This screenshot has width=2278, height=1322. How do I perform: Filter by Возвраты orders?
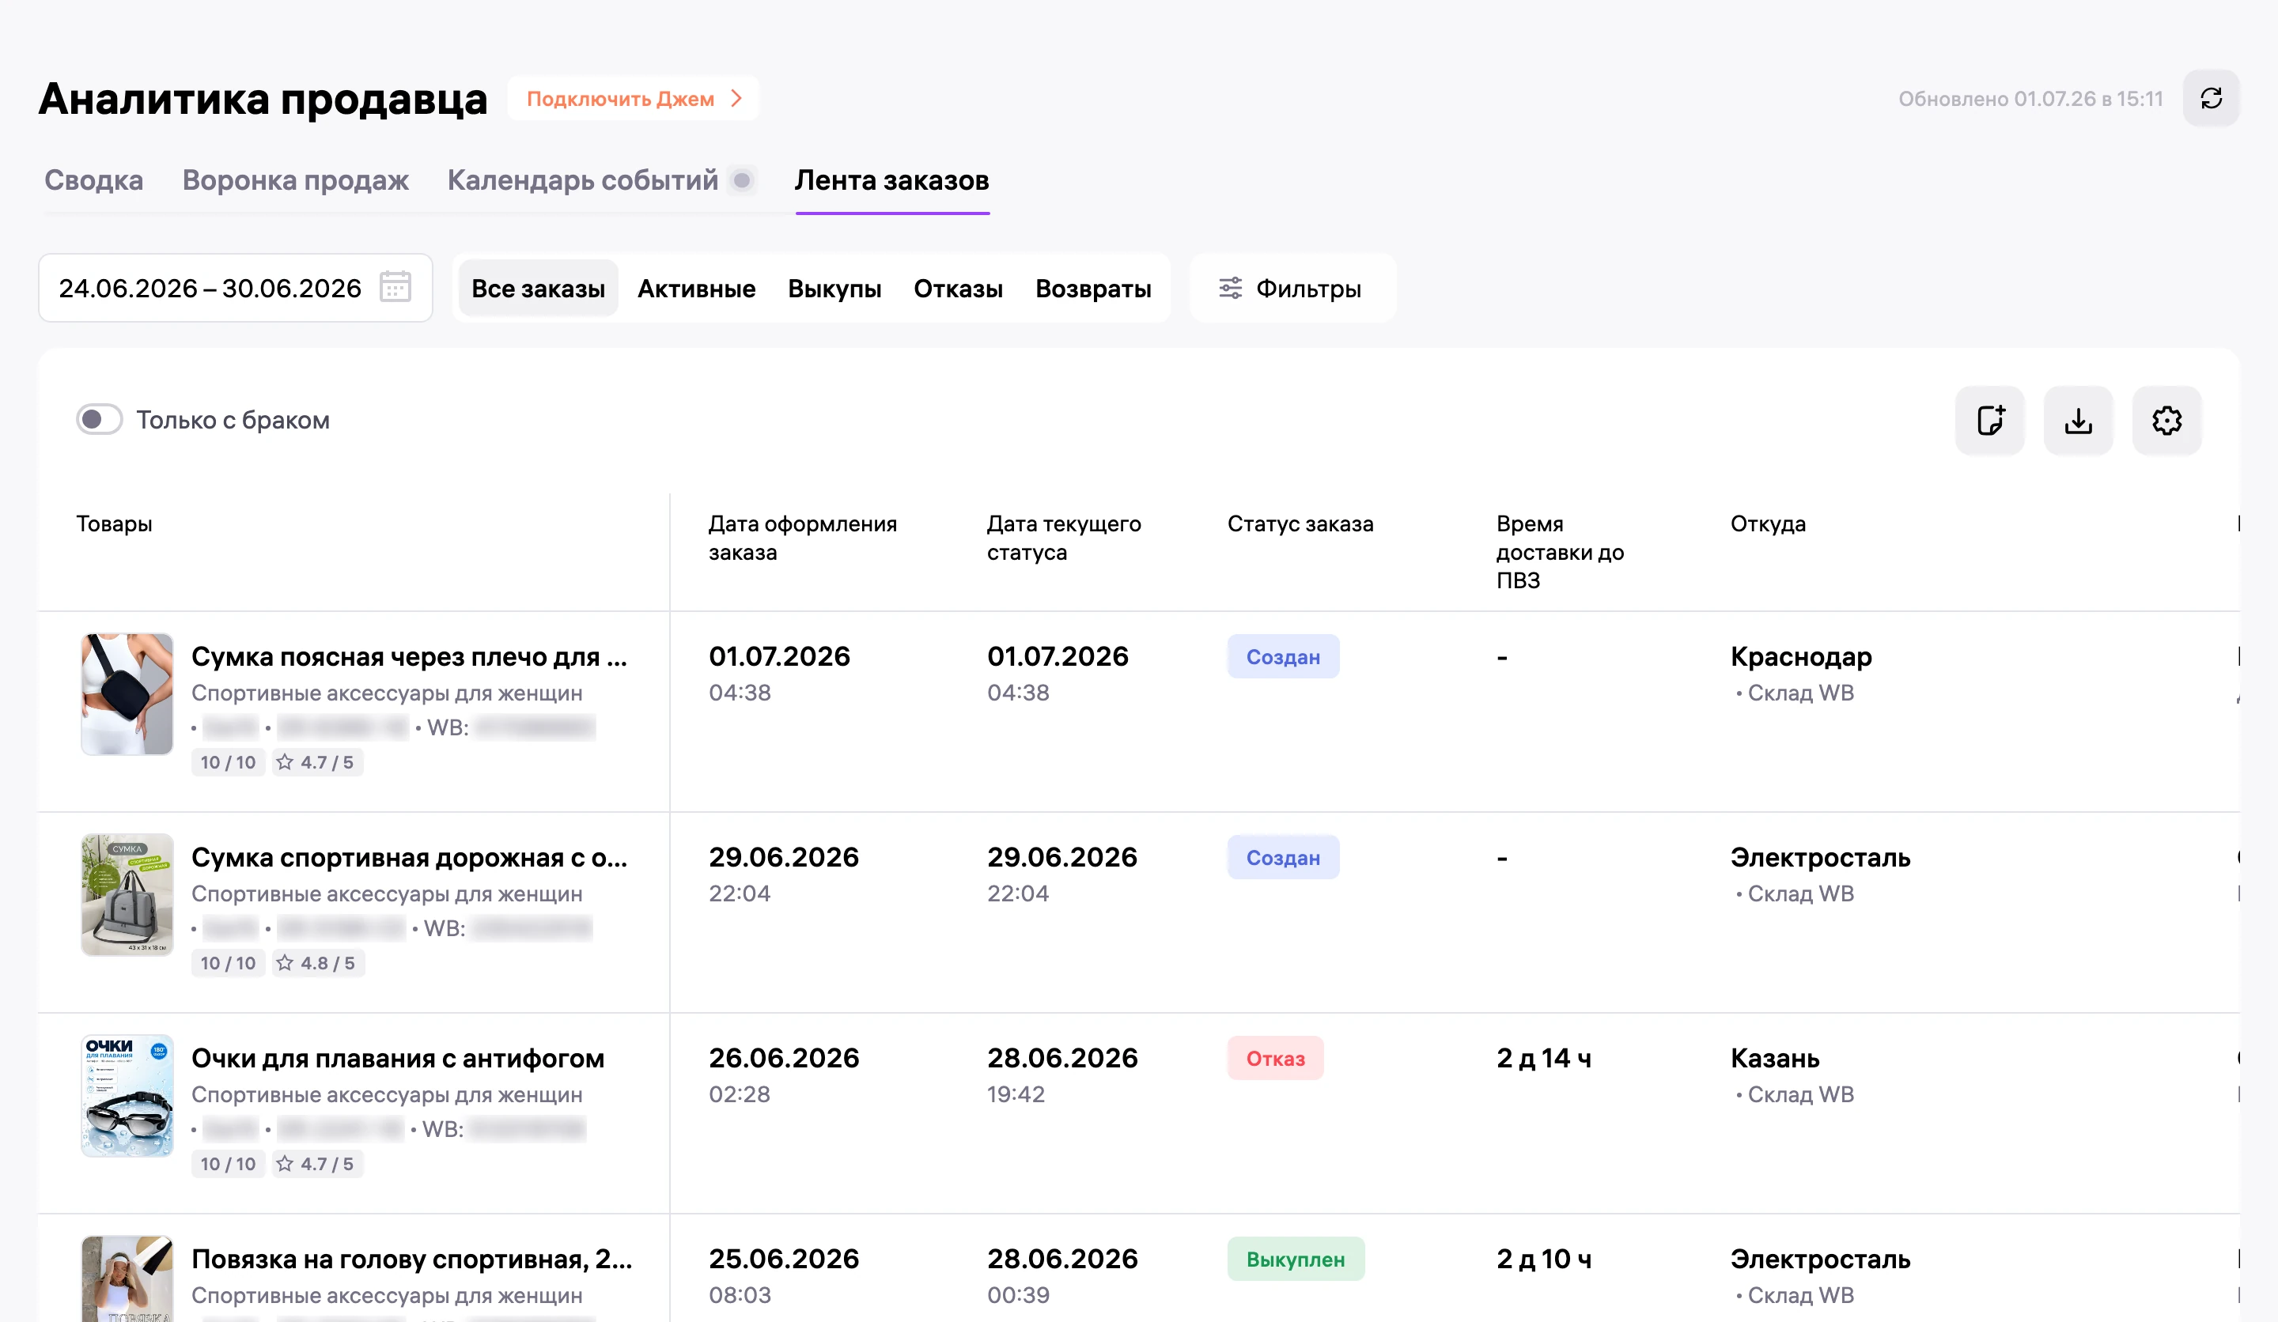[1093, 289]
